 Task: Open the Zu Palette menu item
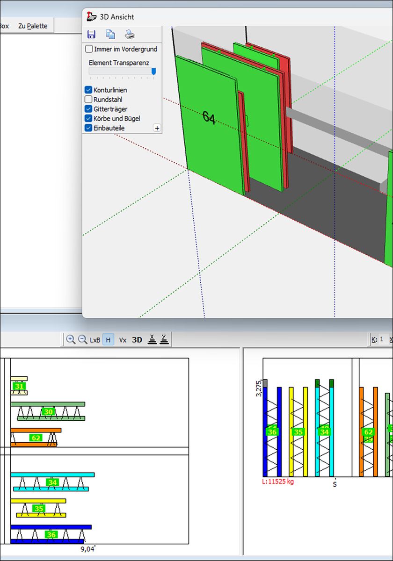(33, 26)
